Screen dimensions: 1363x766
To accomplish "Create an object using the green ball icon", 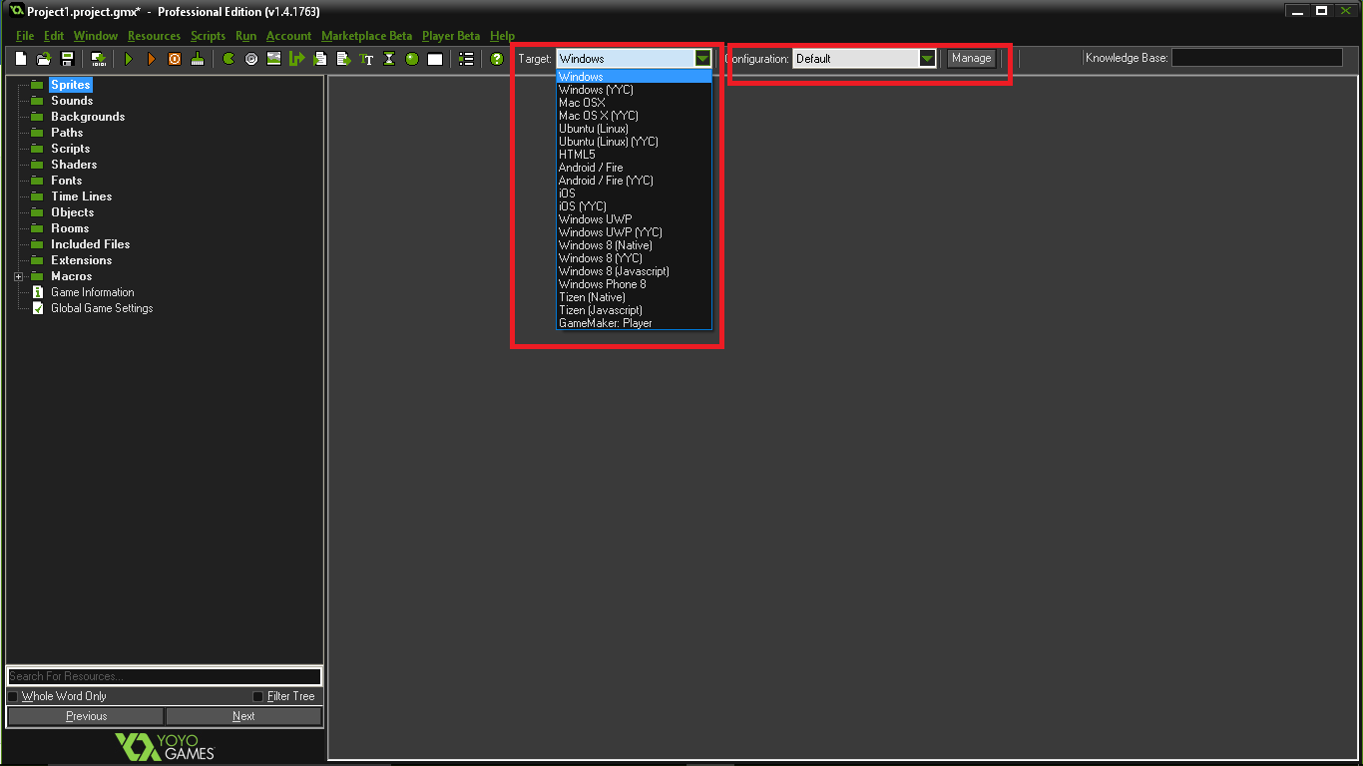I will [x=412, y=59].
